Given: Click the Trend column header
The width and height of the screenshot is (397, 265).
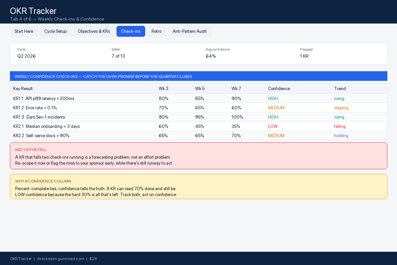Looking at the screenshot, I should [x=340, y=88].
